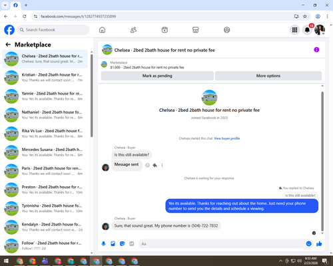The width and height of the screenshot is (333, 266).
Task: Click the 'Is this still available?' message
Action: coord(132,155)
